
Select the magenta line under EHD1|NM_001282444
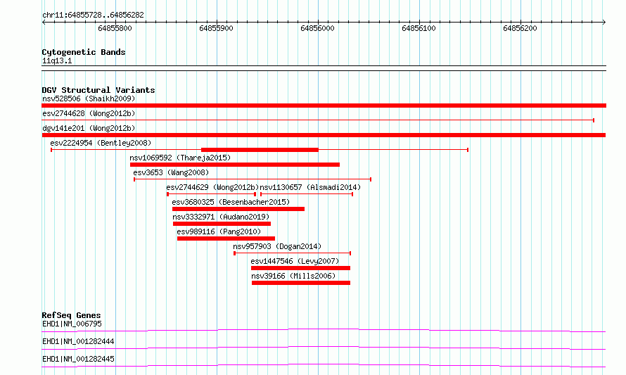tap(324, 348)
